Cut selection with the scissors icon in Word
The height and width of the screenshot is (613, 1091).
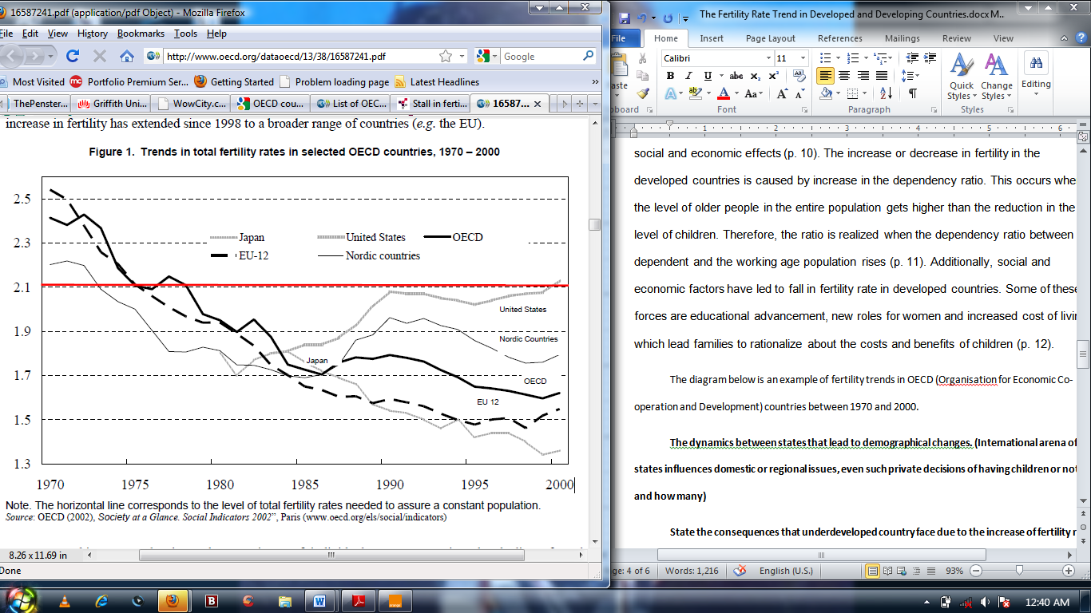pyautogui.click(x=642, y=58)
